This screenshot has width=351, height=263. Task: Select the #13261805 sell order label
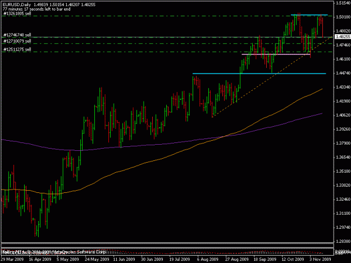(17, 13)
